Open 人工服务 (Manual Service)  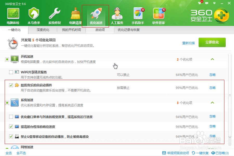117,15
